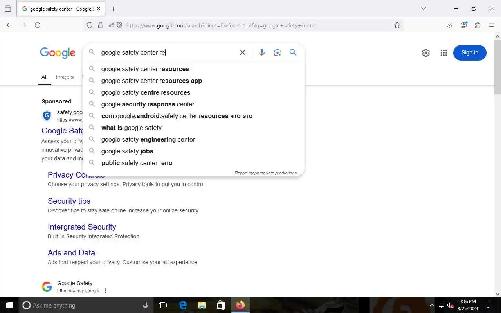The width and height of the screenshot is (501, 313).
Task: Select suggestion google safety center resources
Action: coord(193,69)
